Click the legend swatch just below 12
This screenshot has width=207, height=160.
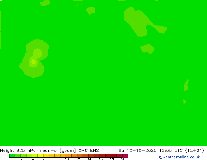pos(74,156)
